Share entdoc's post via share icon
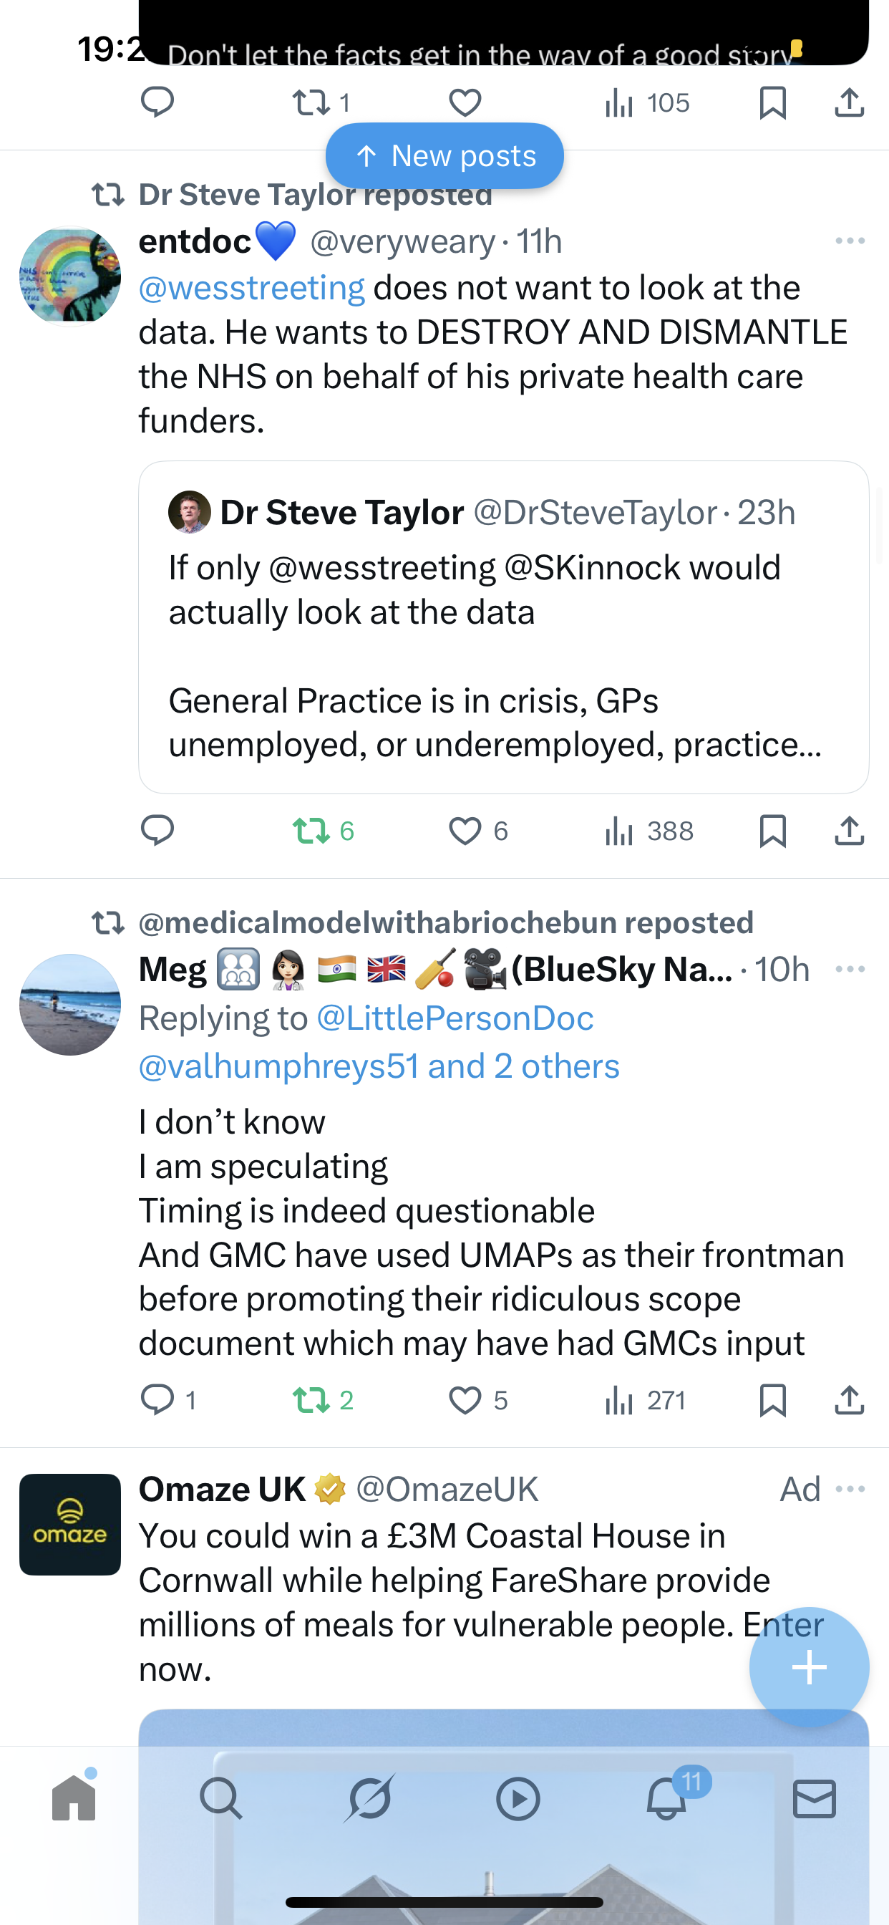 click(x=850, y=831)
